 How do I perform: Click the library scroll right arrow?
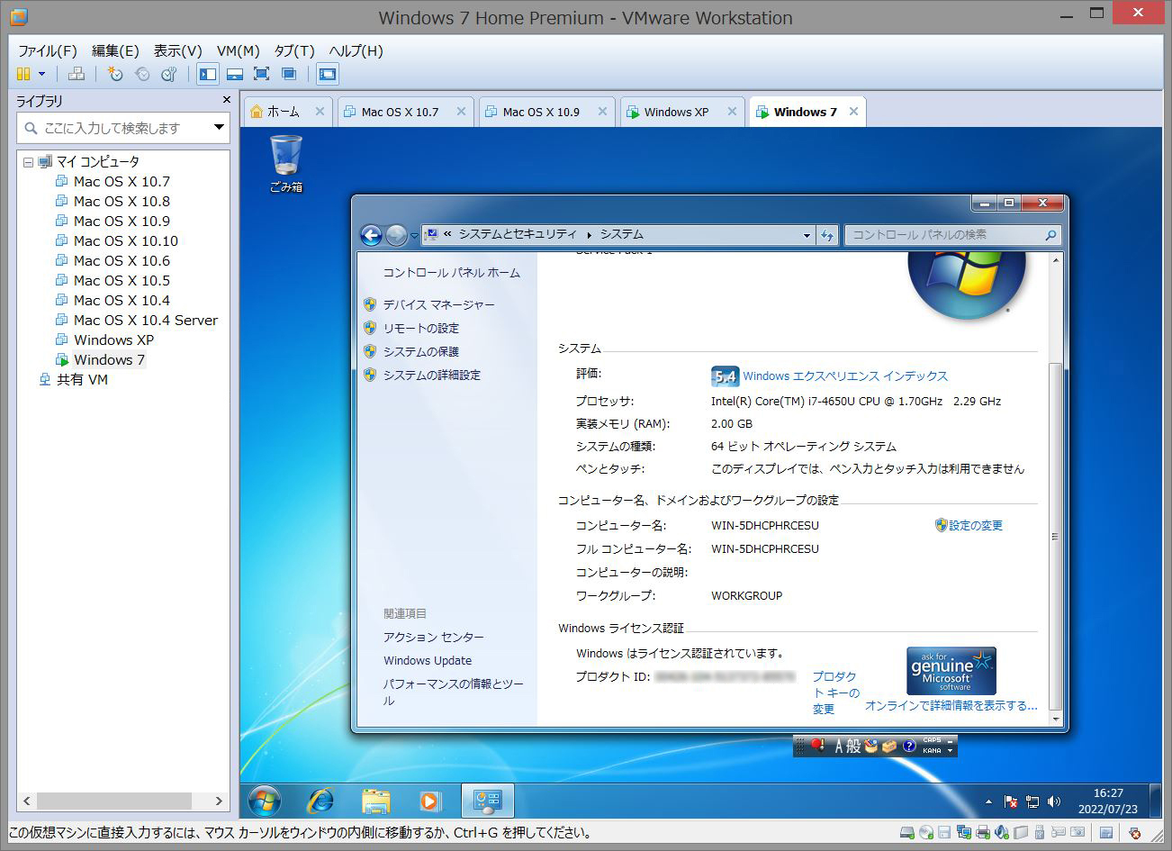pos(218,800)
